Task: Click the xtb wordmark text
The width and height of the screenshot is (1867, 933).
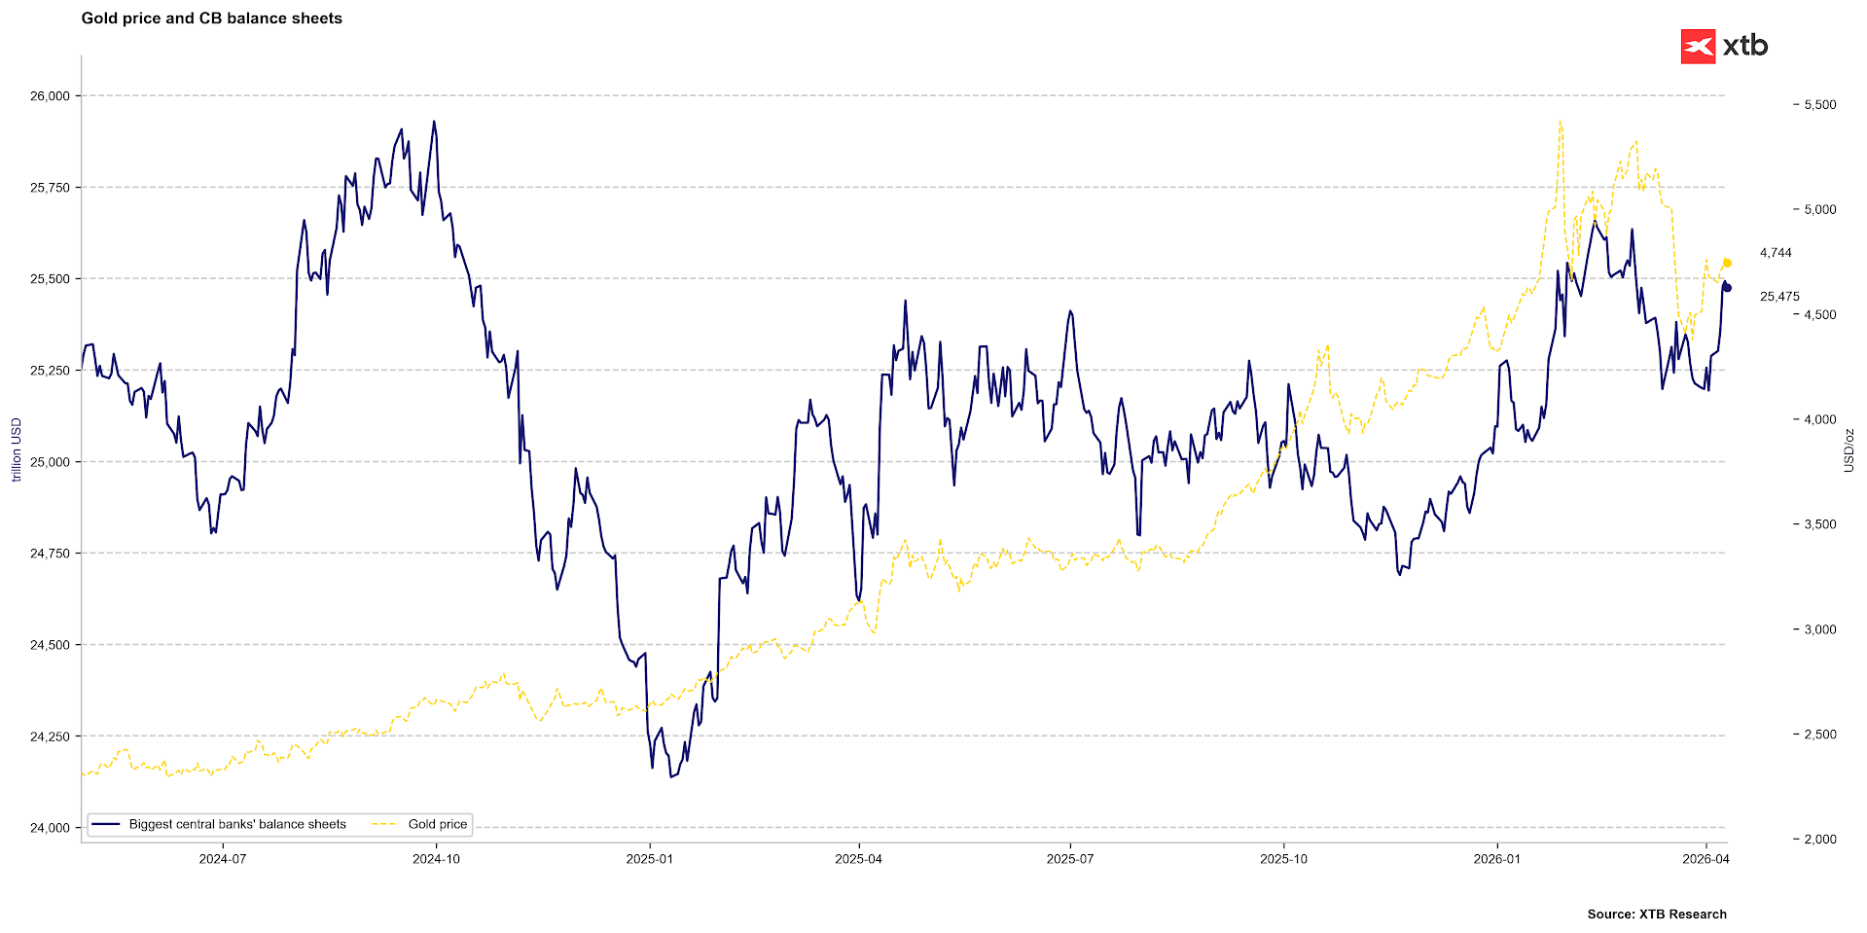Action: [1745, 46]
